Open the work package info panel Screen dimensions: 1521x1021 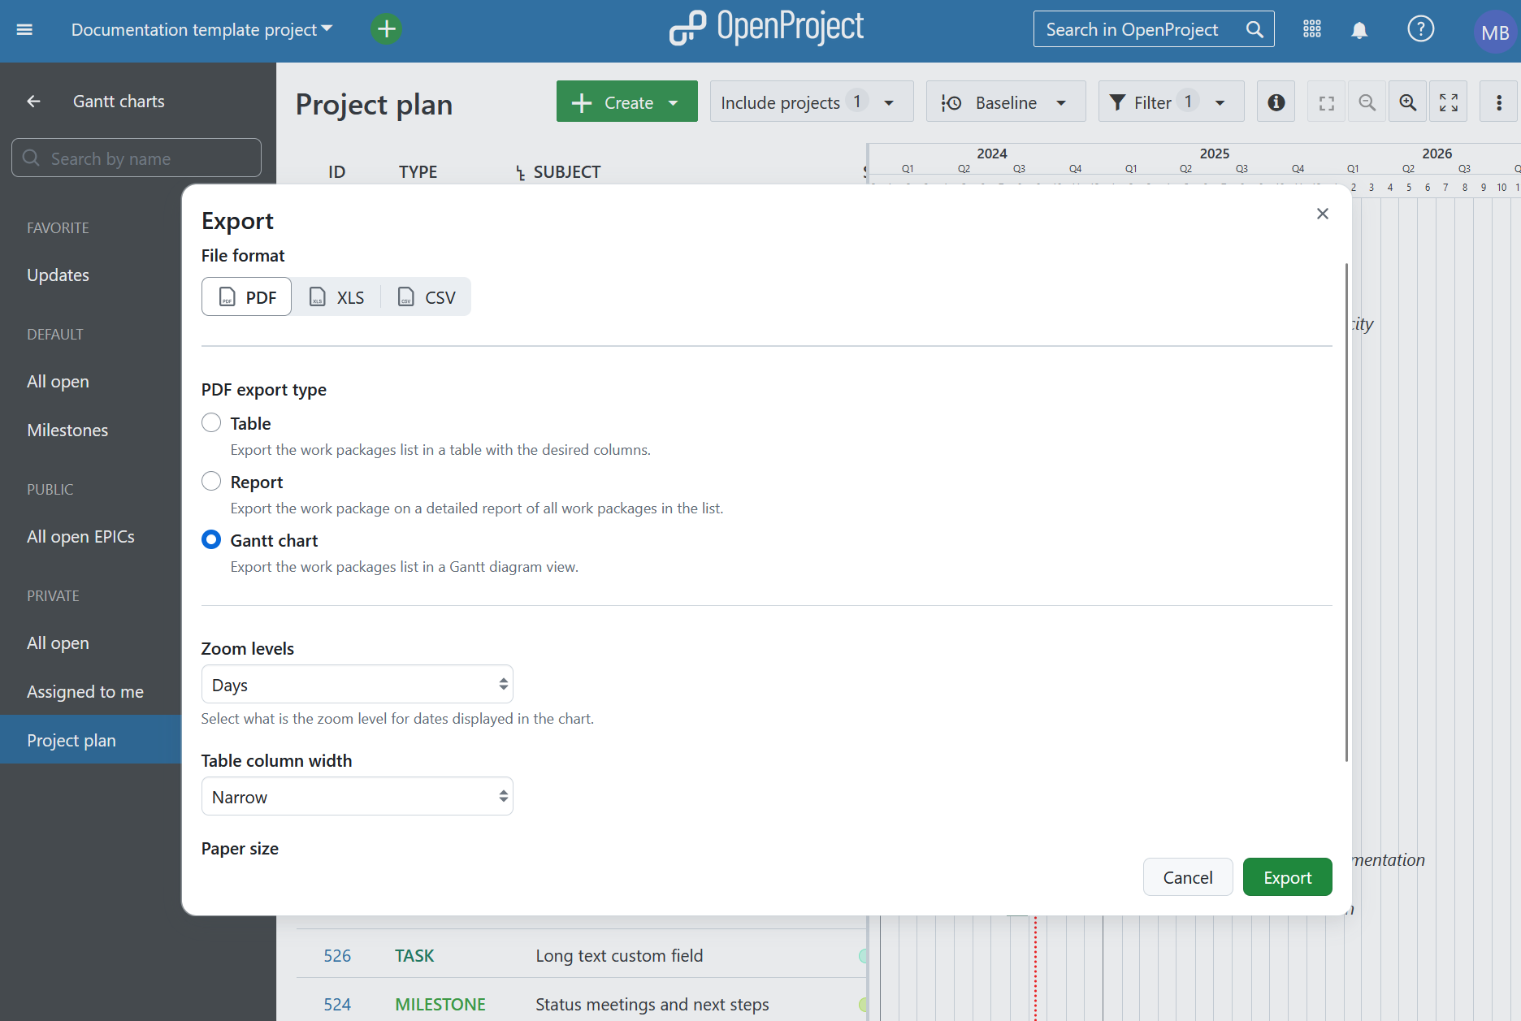coord(1276,102)
